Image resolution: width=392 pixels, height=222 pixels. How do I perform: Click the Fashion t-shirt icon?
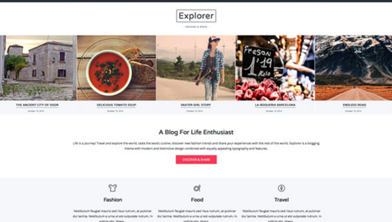point(113,188)
